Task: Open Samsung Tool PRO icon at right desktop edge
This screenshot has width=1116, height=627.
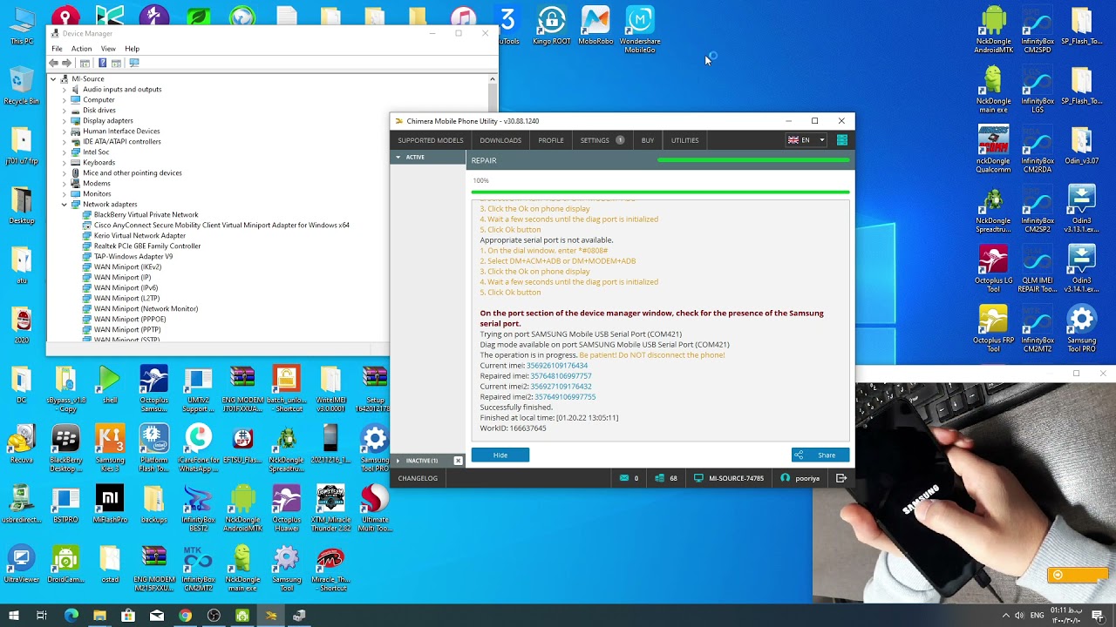Action: [x=1081, y=329]
